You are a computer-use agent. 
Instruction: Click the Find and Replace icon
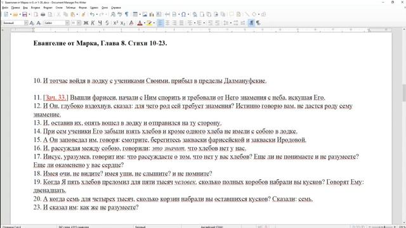pyautogui.click(x=113, y=15)
